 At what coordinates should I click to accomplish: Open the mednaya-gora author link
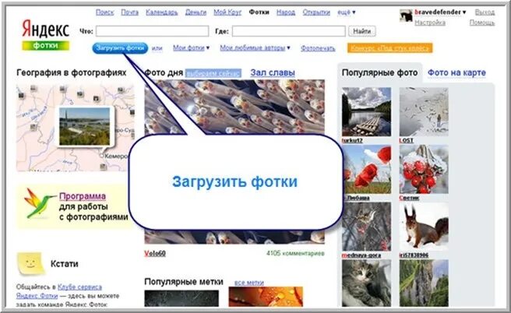[361, 255]
